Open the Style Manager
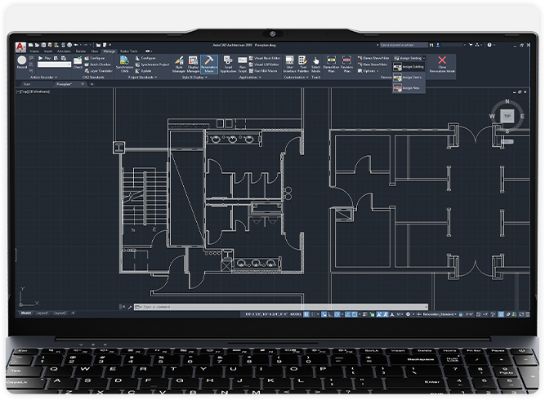 [x=178, y=64]
